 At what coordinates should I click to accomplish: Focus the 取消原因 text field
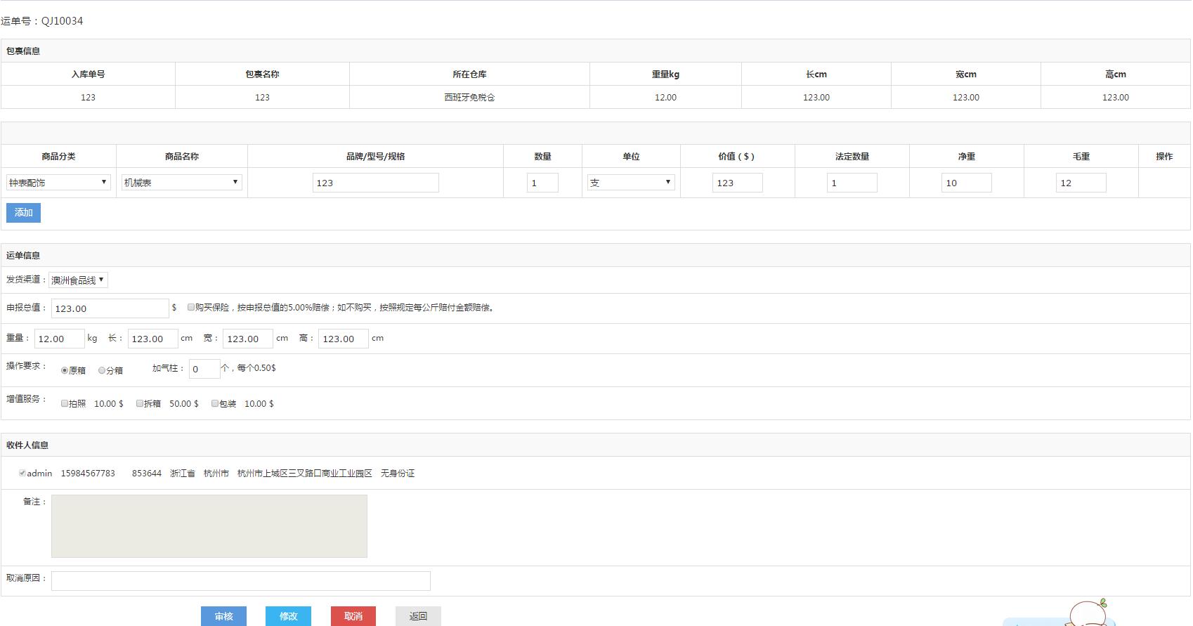coord(240,580)
